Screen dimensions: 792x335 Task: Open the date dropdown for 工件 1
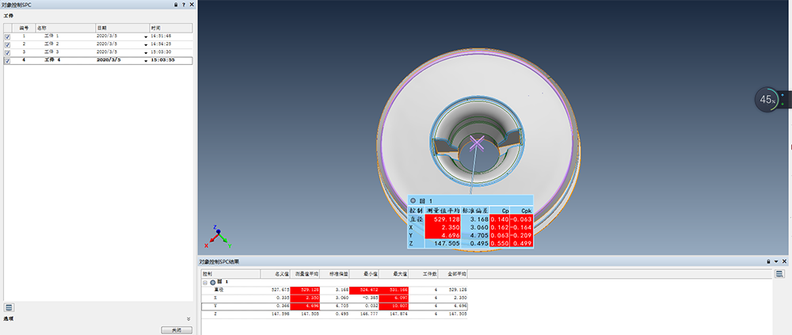point(145,36)
